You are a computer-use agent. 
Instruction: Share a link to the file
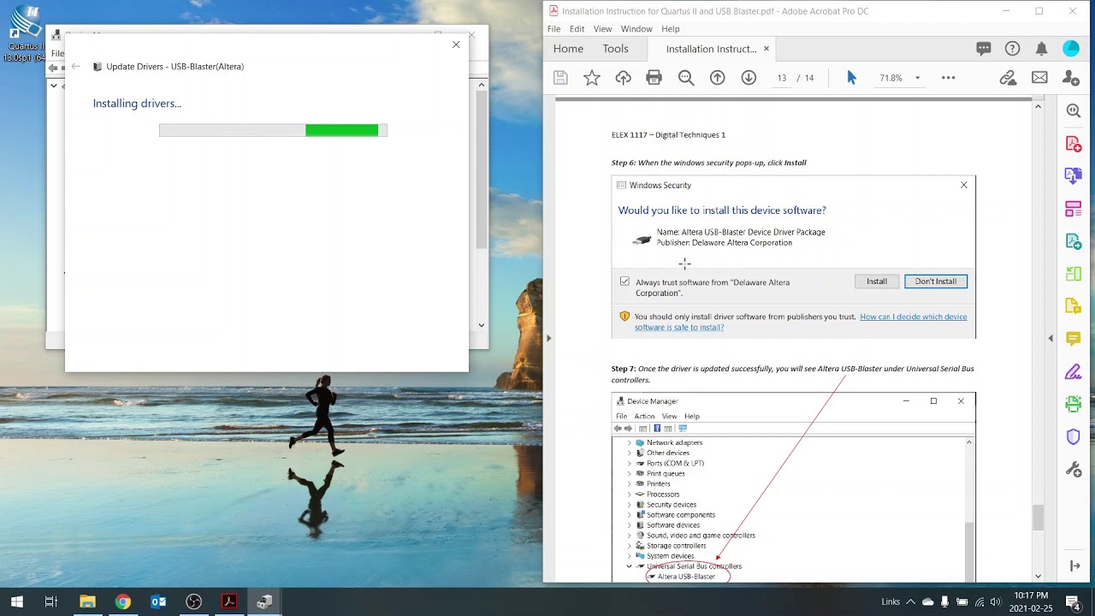click(1008, 78)
